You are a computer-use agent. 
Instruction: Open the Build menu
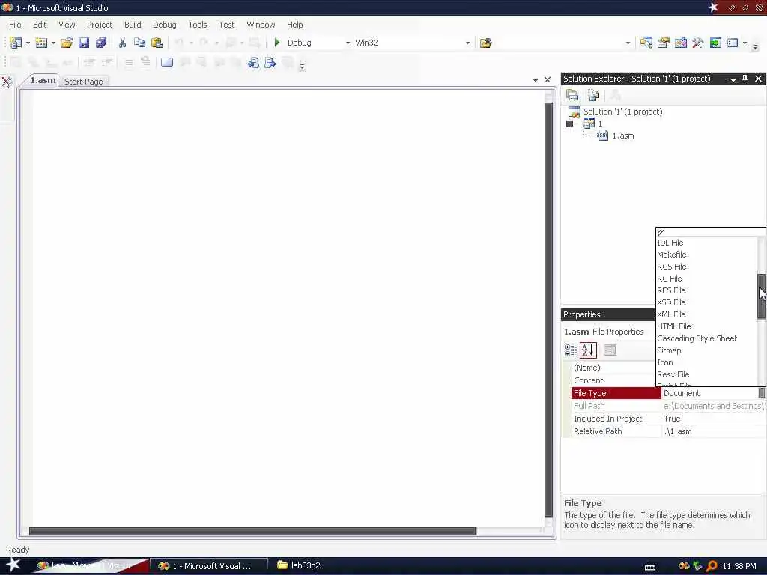[x=133, y=25]
